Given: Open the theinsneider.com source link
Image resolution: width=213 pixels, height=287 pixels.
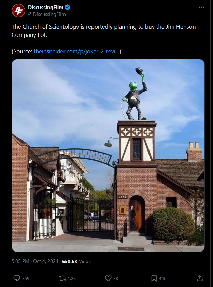Looking at the screenshot, I should [77, 51].
